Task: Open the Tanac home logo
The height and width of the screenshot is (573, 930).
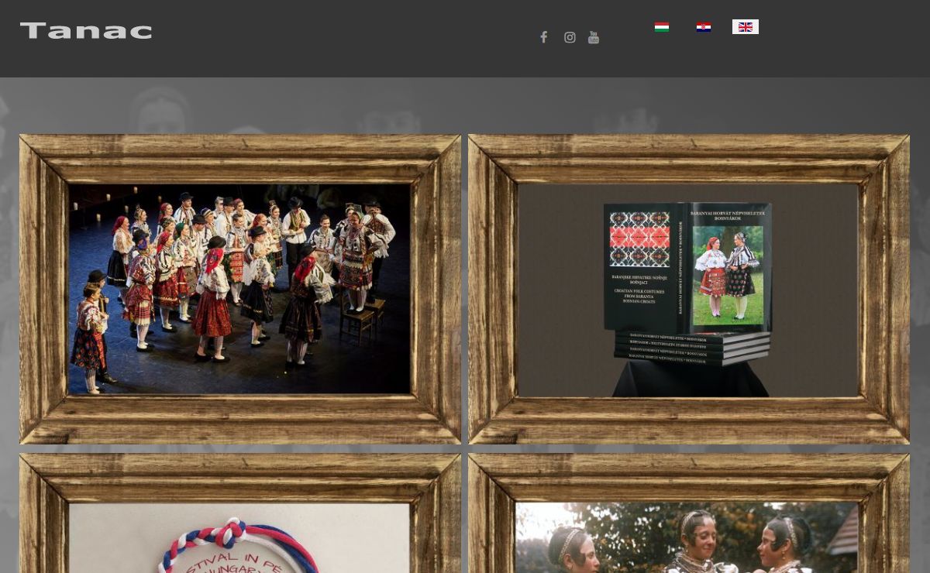Action: (x=86, y=31)
